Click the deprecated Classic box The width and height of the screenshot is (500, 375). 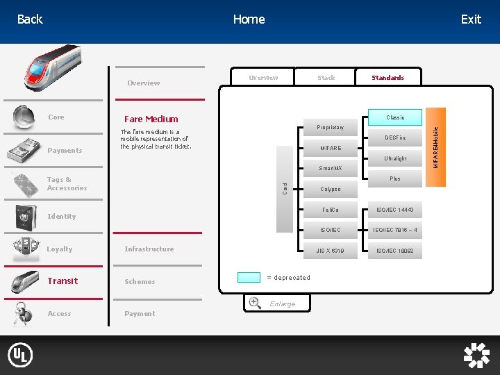point(395,117)
